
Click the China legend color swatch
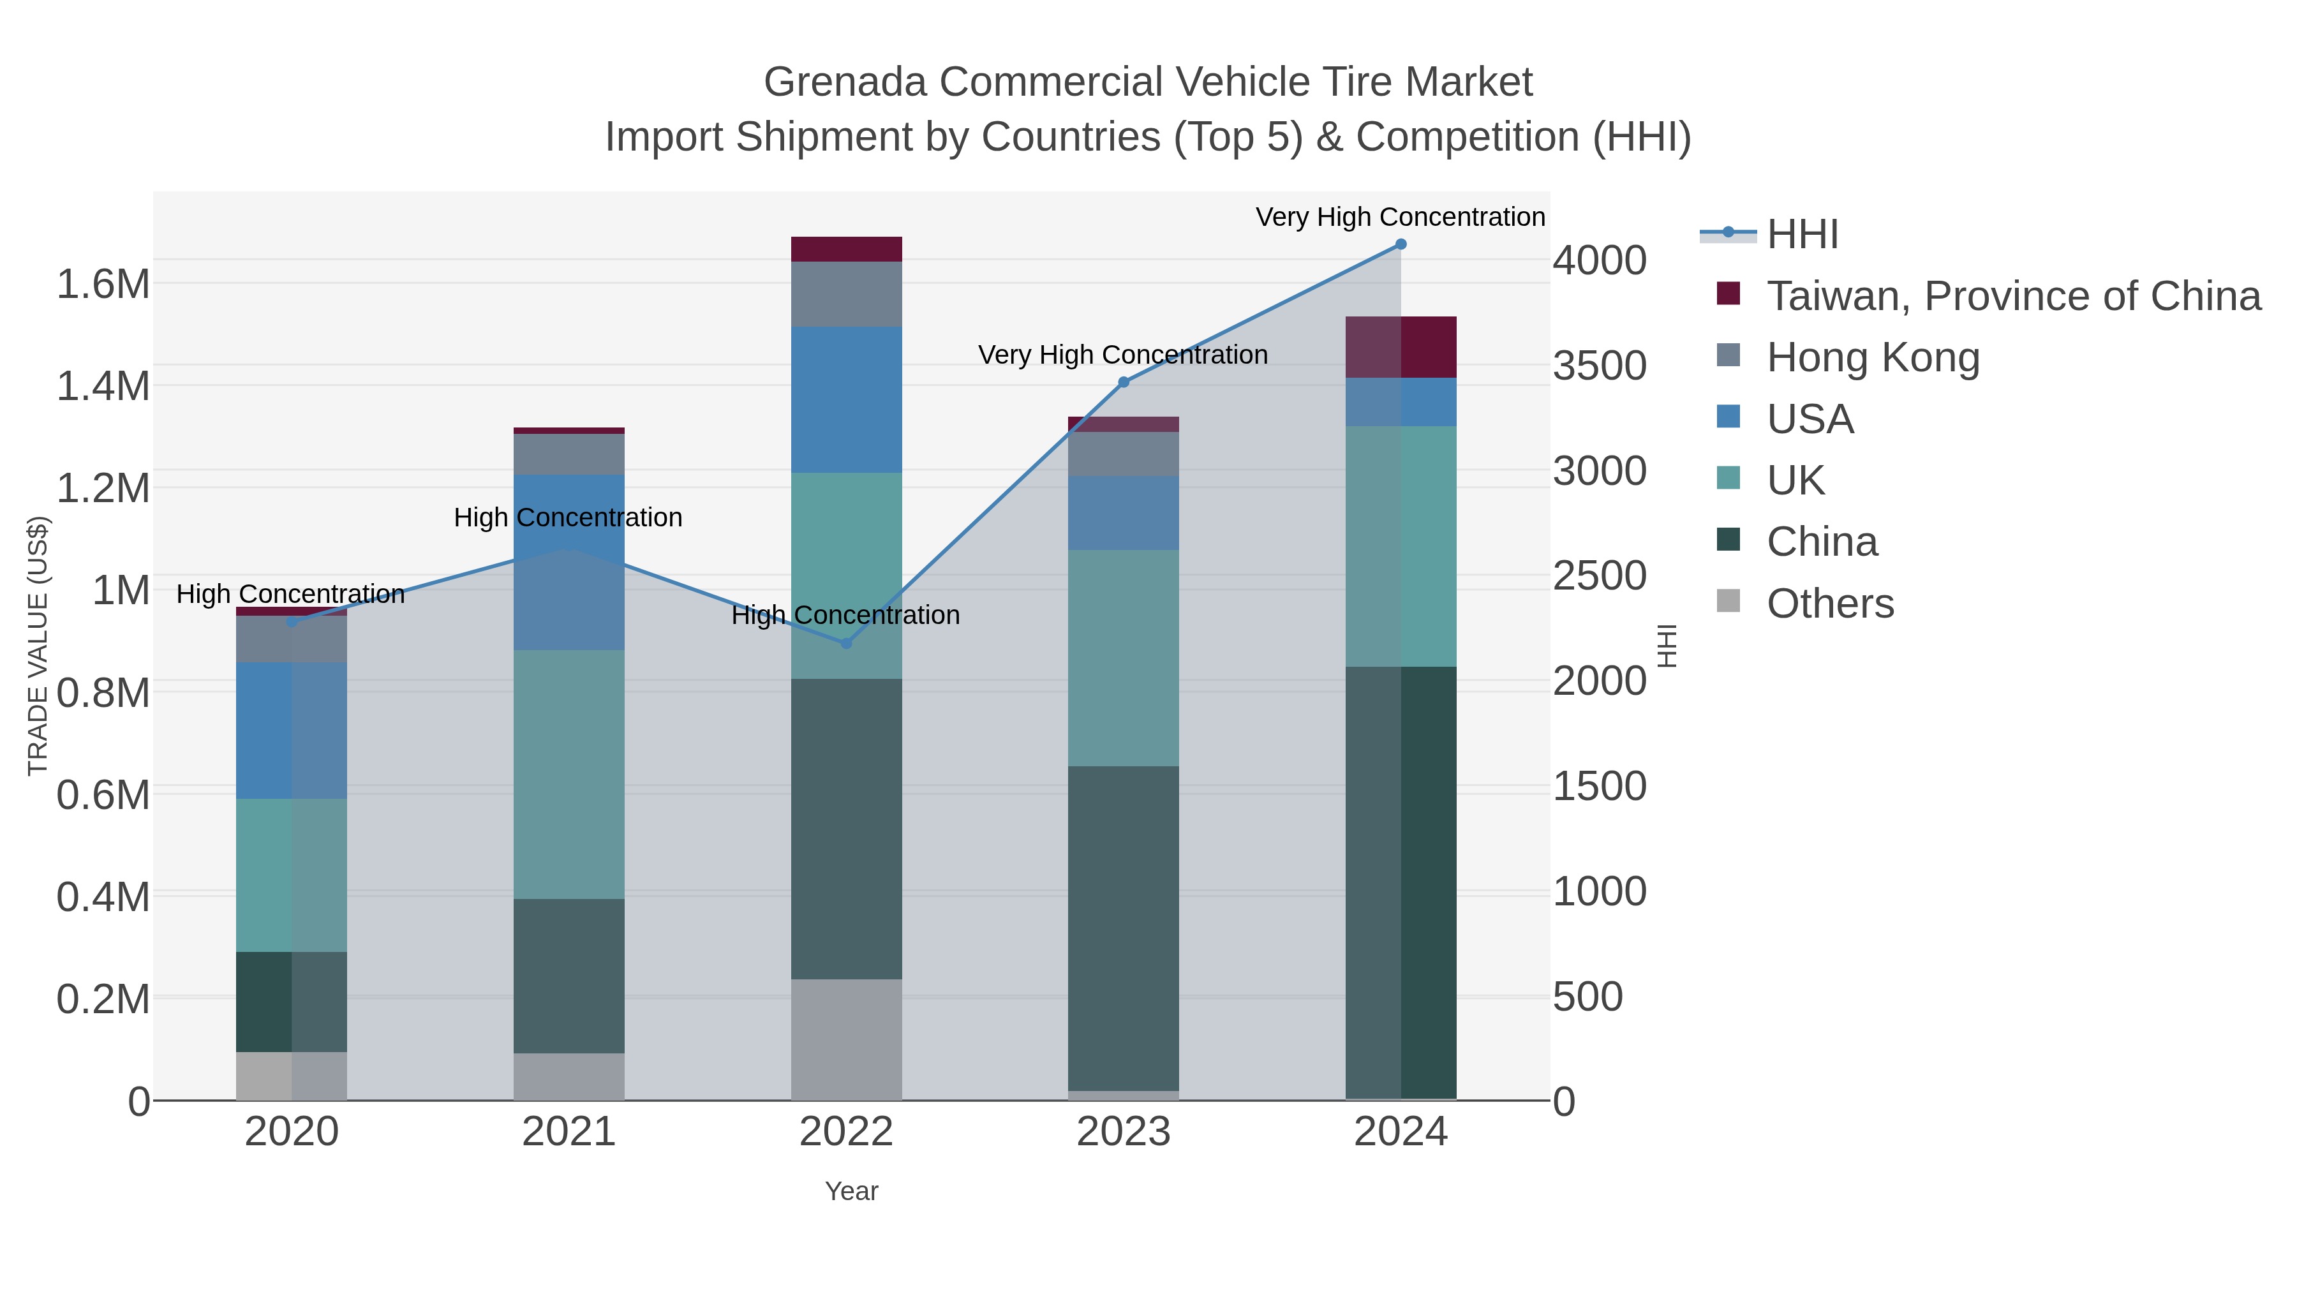click(x=1728, y=539)
